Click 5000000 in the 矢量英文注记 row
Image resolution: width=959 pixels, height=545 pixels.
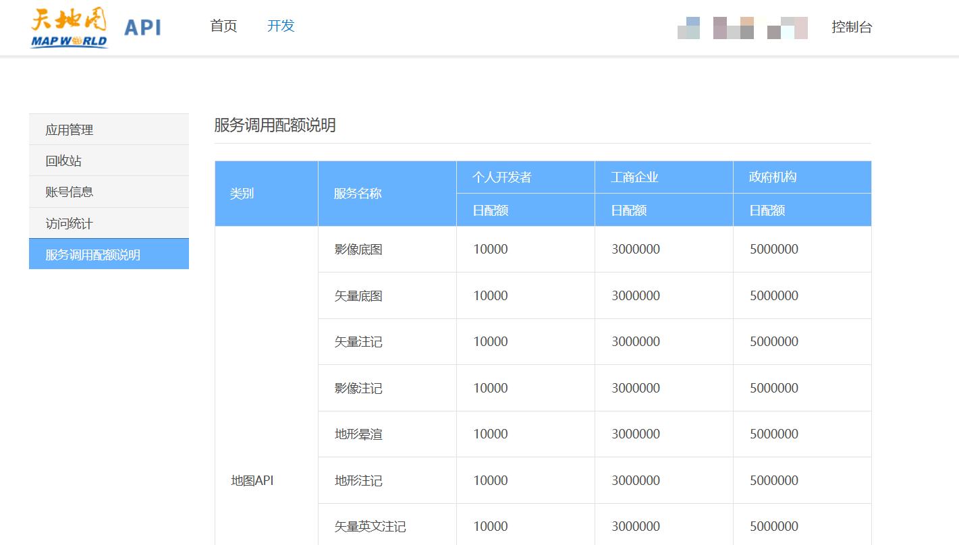[x=774, y=526]
